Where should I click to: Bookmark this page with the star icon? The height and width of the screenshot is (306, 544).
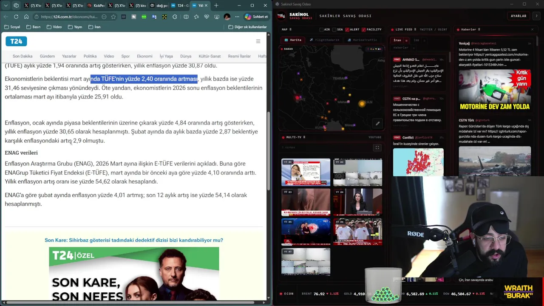(113, 17)
